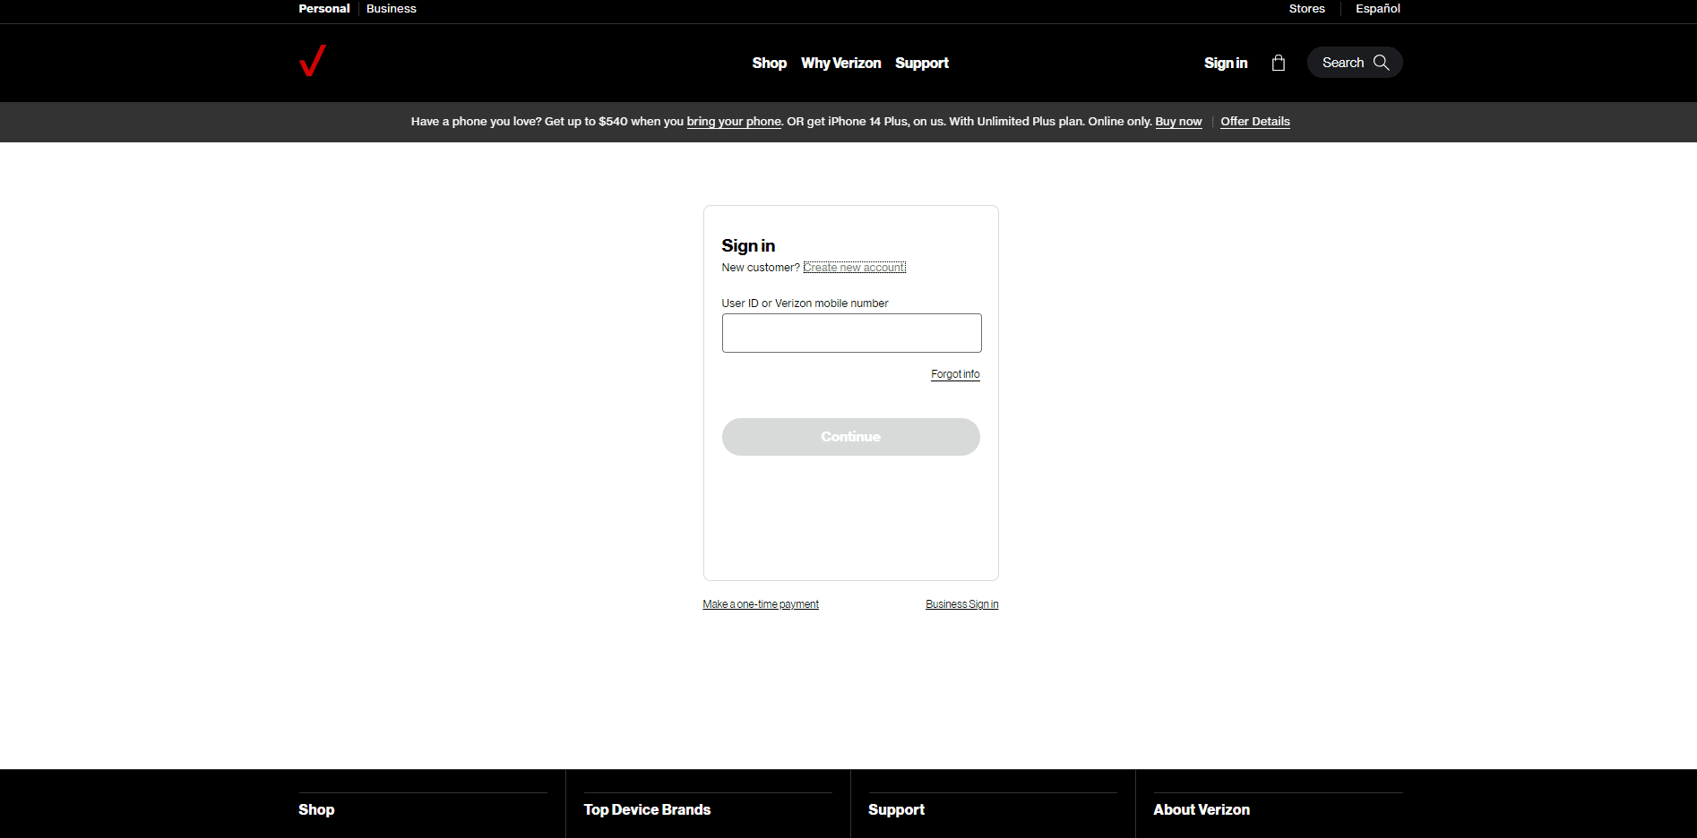1697x838 pixels.
Task: Open the Search box in header
Action: pos(1355,63)
